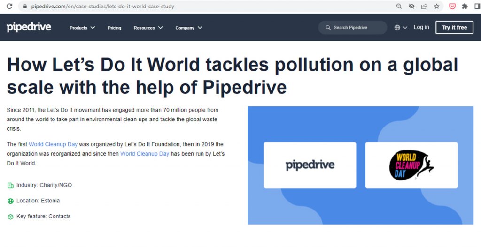Focus the Search Pipedrive field
Screen dimensions: 481x247
353,28
